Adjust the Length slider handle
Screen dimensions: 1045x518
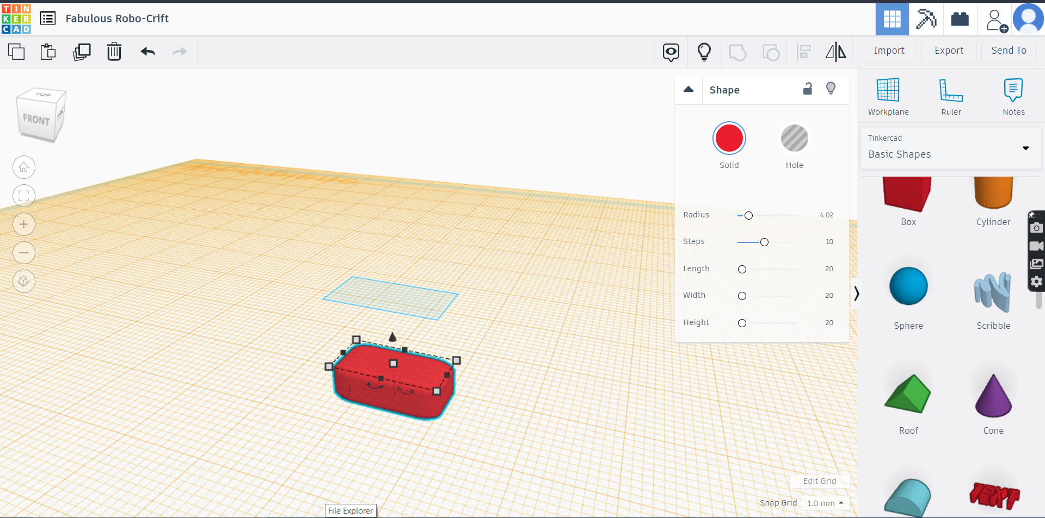click(x=742, y=270)
